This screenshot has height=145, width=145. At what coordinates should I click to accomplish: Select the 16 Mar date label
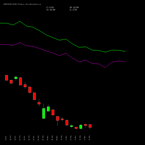(x=80, y=138)
